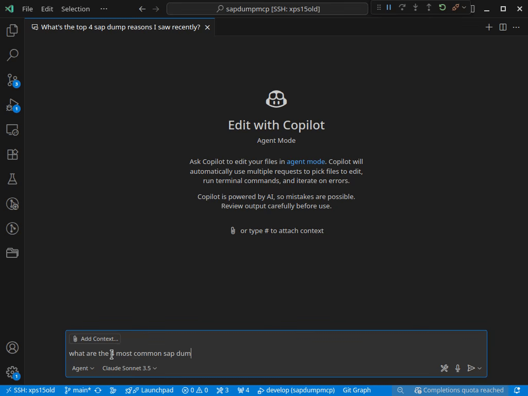Open the Git Graph activity bar icon
This screenshot has height=396, width=528.
point(12,228)
